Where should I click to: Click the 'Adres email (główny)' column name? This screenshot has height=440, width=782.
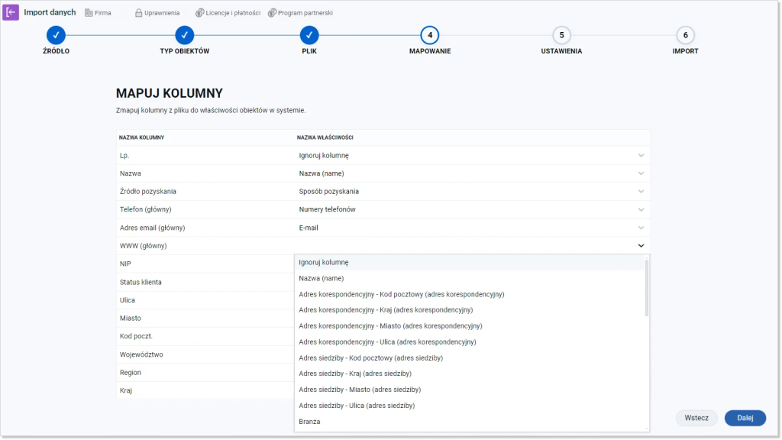pyautogui.click(x=152, y=228)
